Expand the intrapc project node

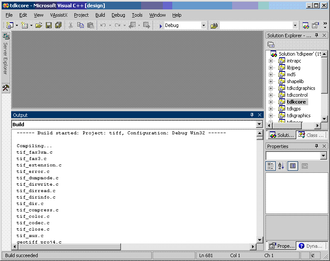pos(271,61)
